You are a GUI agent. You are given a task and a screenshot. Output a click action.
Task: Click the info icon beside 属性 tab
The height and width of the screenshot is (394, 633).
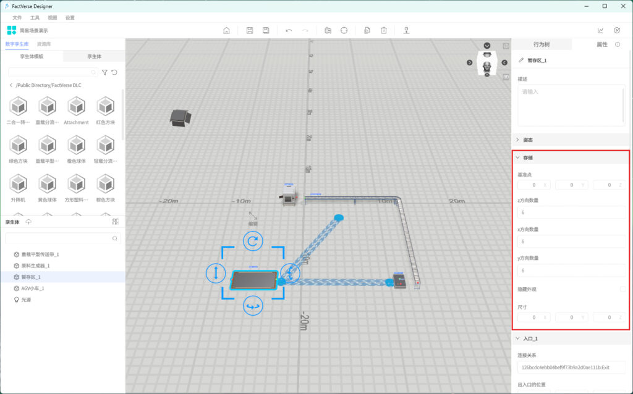pos(618,44)
